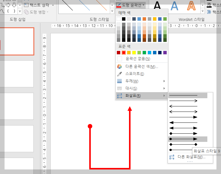This screenshot has width=221, height=174.
Task: Open the 화살표(R) arrows submenu
Action: pyautogui.click(x=142, y=96)
